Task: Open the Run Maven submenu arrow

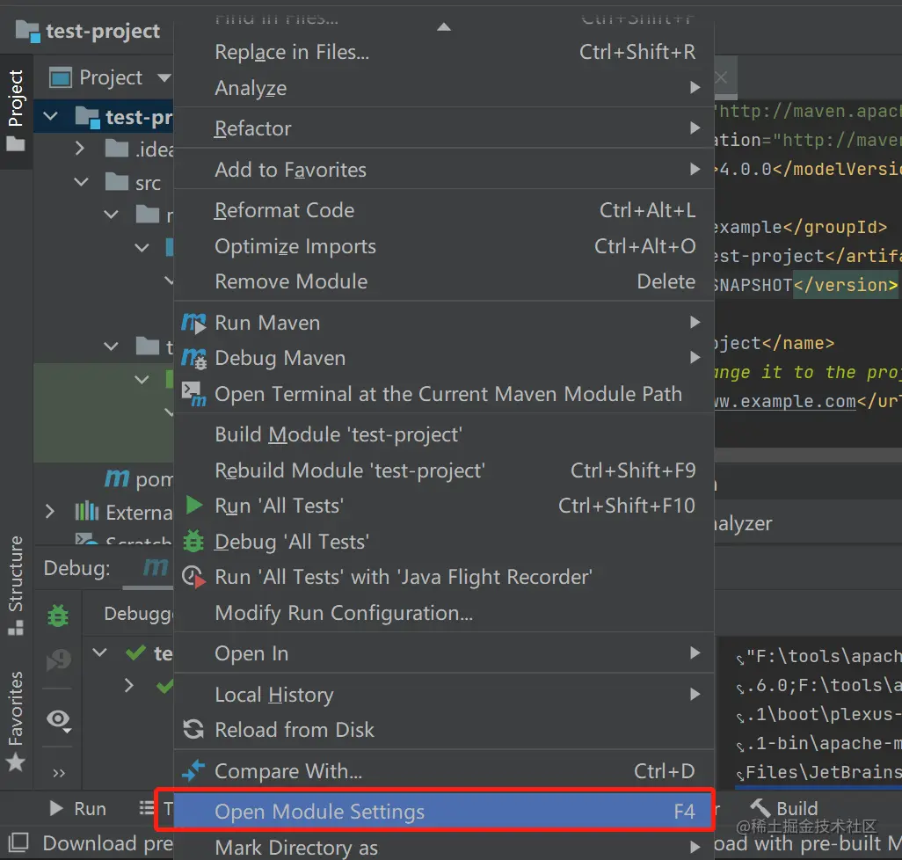Action: click(x=695, y=322)
